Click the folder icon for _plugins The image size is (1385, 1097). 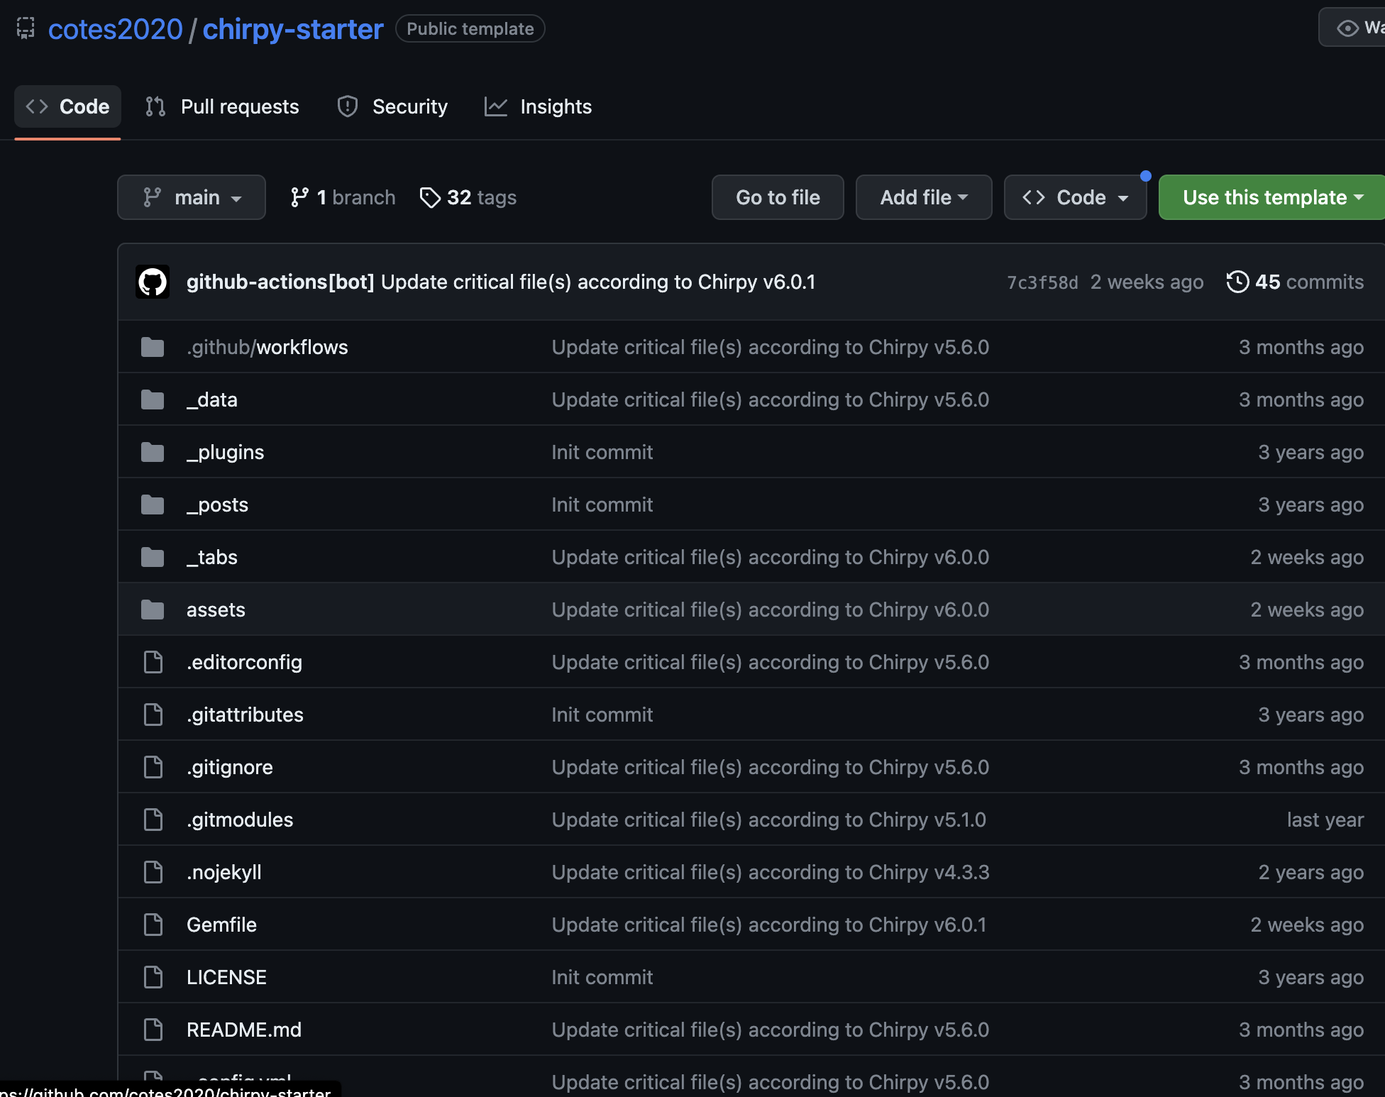click(x=153, y=452)
